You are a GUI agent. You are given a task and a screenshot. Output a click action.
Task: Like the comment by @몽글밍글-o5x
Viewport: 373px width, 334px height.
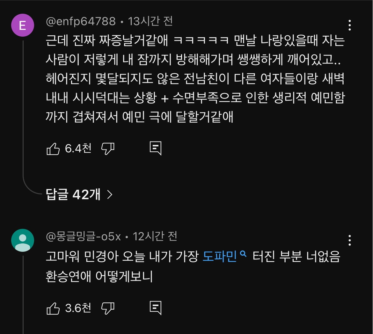click(x=53, y=308)
